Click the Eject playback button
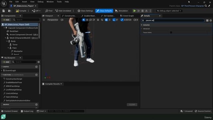 point(146,11)
